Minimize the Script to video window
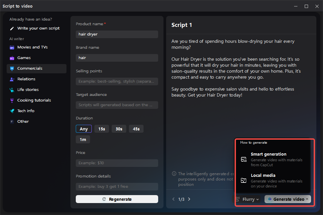The width and height of the screenshot is (323, 215). [x=296, y=6]
